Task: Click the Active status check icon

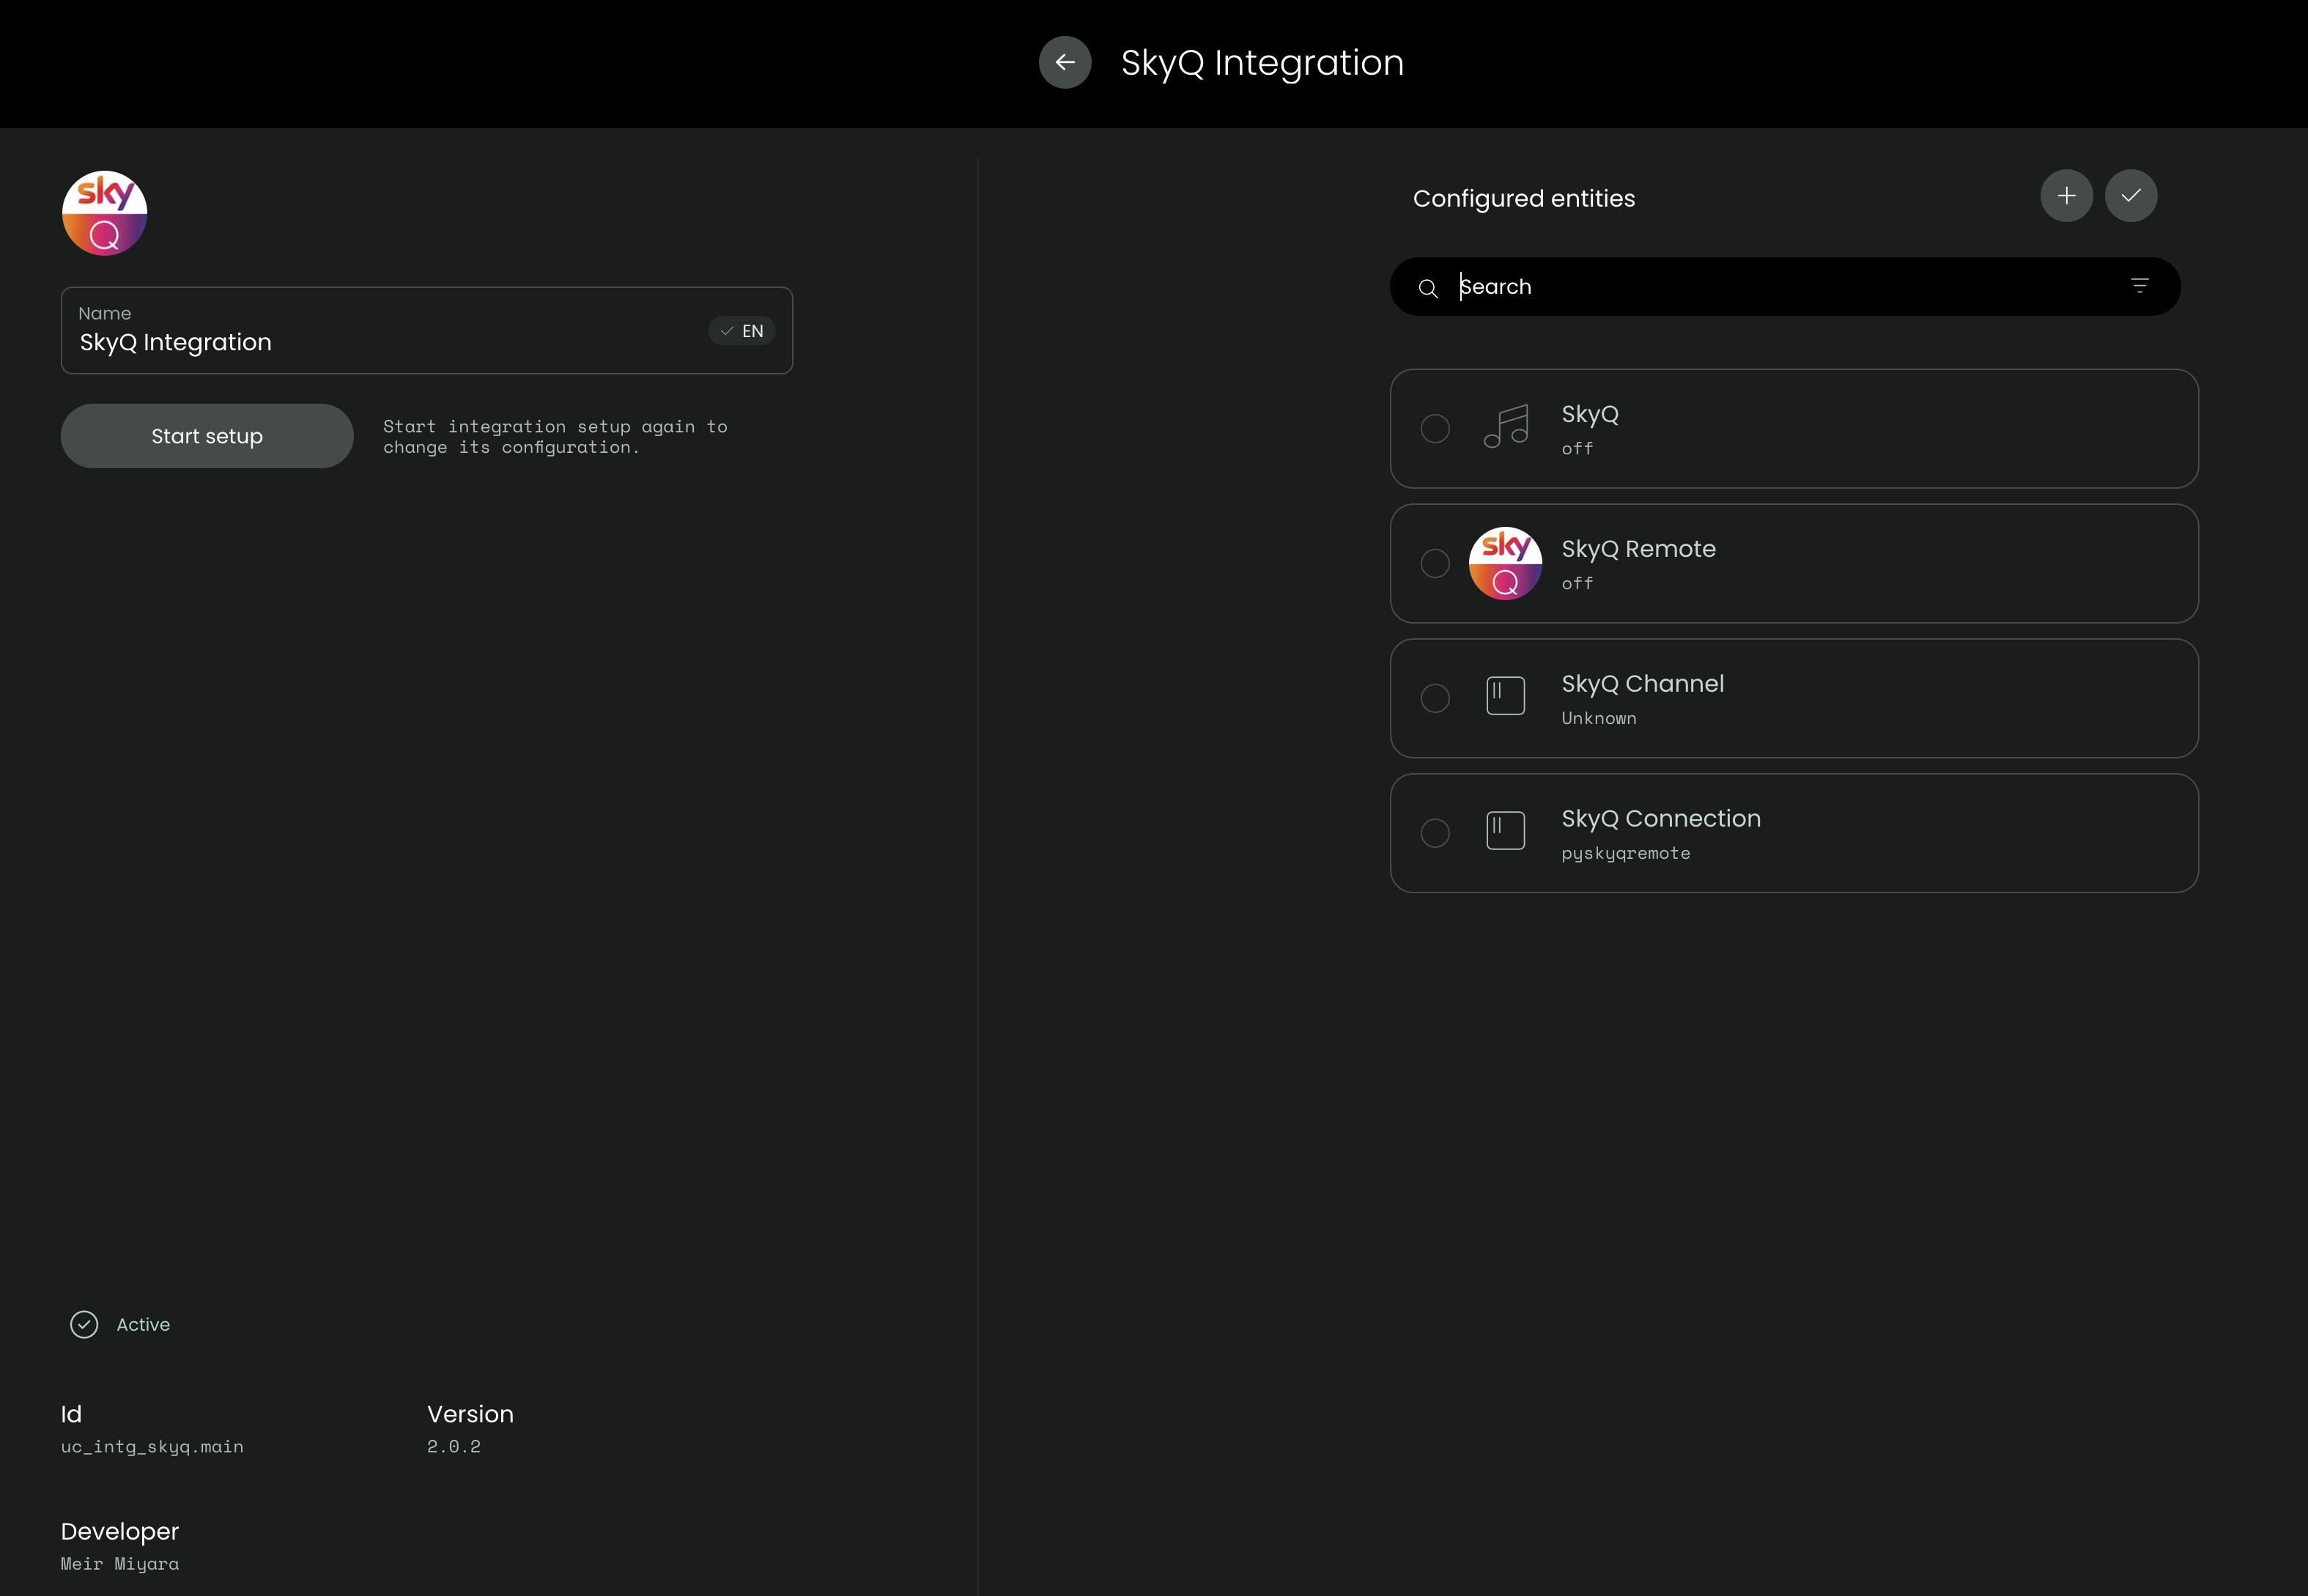Action: tap(84, 1324)
